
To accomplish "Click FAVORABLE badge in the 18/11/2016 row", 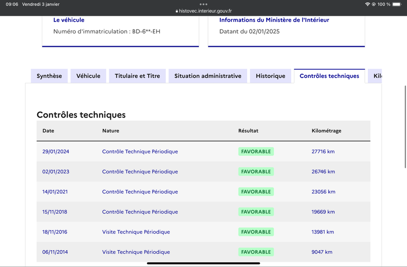I will pos(256,232).
